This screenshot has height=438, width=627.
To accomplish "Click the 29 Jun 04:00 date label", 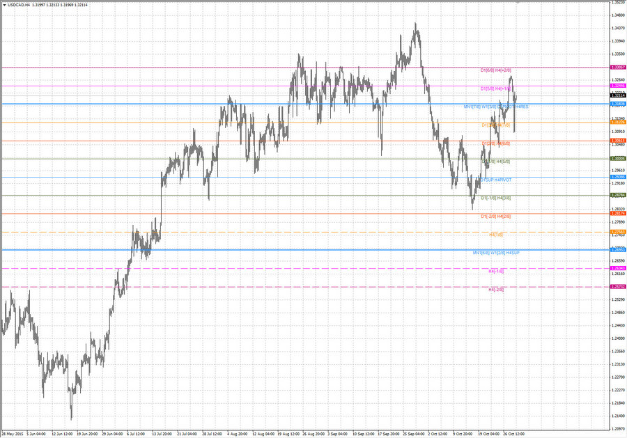I will (112, 434).
